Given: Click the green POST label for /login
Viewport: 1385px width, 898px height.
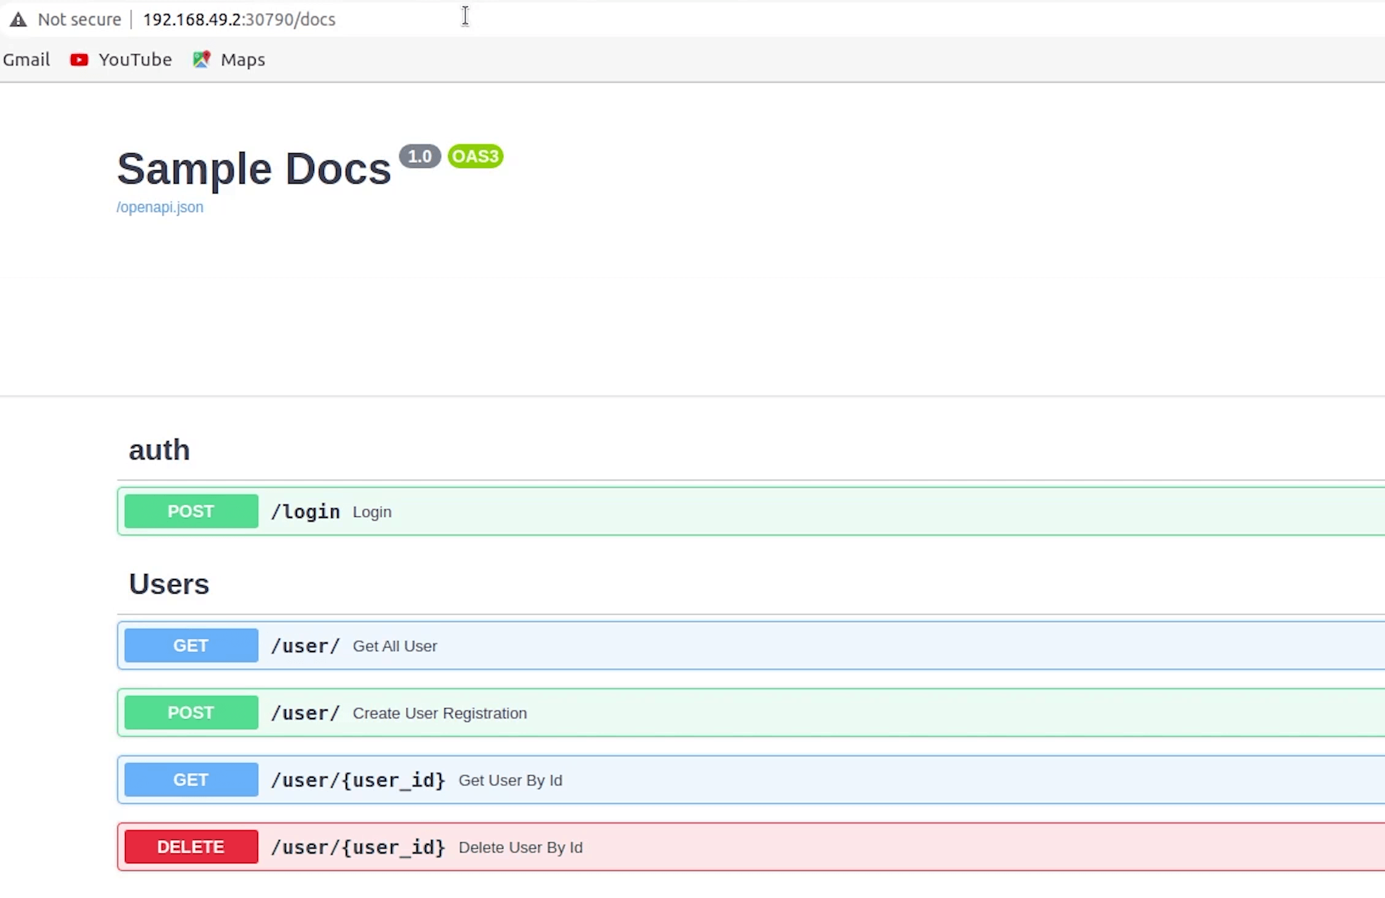Looking at the screenshot, I should pos(191,511).
